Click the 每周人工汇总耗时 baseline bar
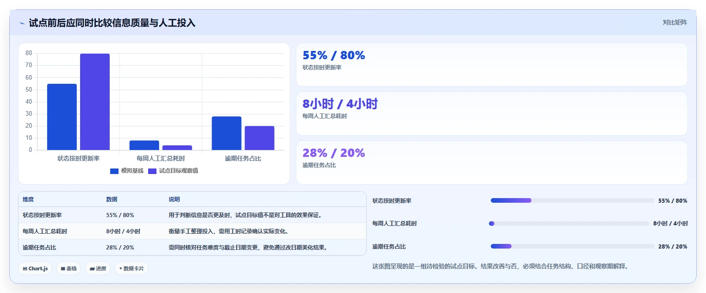Viewport: 706px width, 293px height. pyautogui.click(x=144, y=145)
